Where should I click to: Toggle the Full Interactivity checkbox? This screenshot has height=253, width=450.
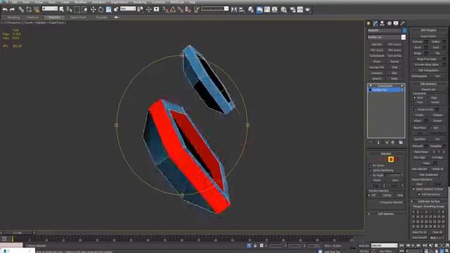tap(419, 194)
